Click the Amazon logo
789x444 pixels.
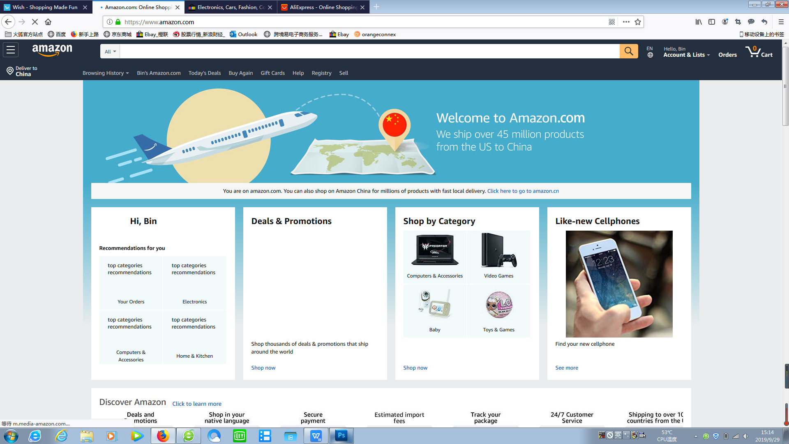(x=52, y=50)
